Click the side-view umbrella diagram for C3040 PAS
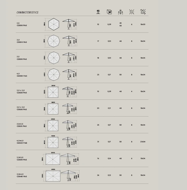 [68, 175]
